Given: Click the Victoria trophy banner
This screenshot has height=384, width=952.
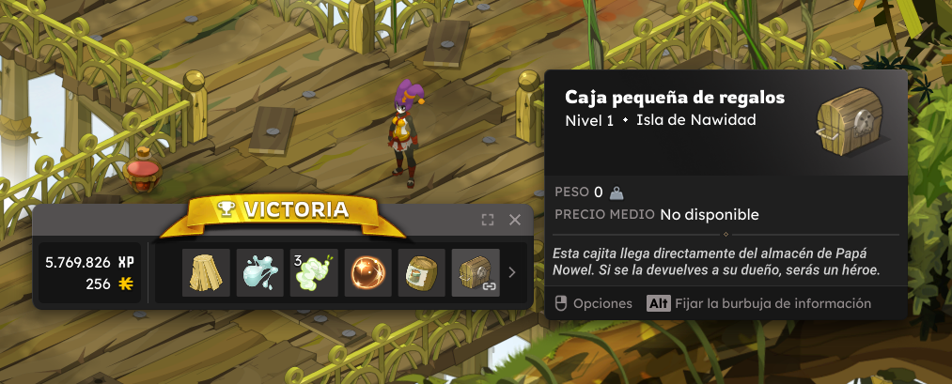Looking at the screenshot, I should (x=283, y=210).
